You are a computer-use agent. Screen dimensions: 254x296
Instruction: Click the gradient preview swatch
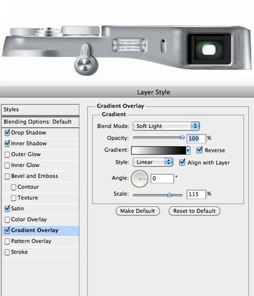pyautogui.click(x=159, y=151)
